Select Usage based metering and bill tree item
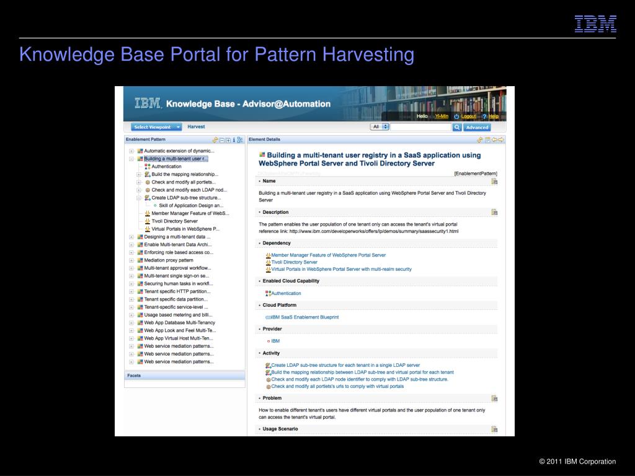635x476 pixels. click(x=178, y=315)
